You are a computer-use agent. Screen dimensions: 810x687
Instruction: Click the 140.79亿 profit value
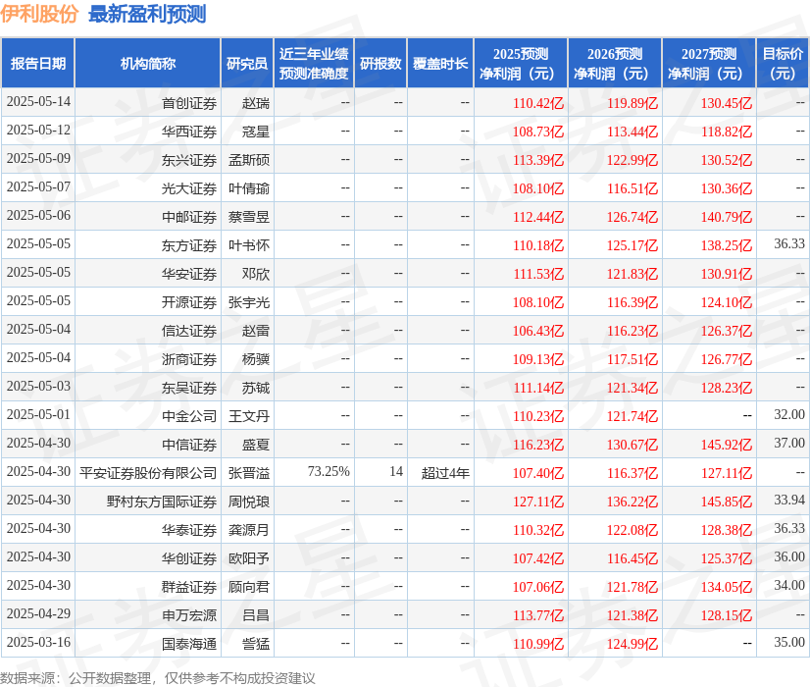click(726, 217)
